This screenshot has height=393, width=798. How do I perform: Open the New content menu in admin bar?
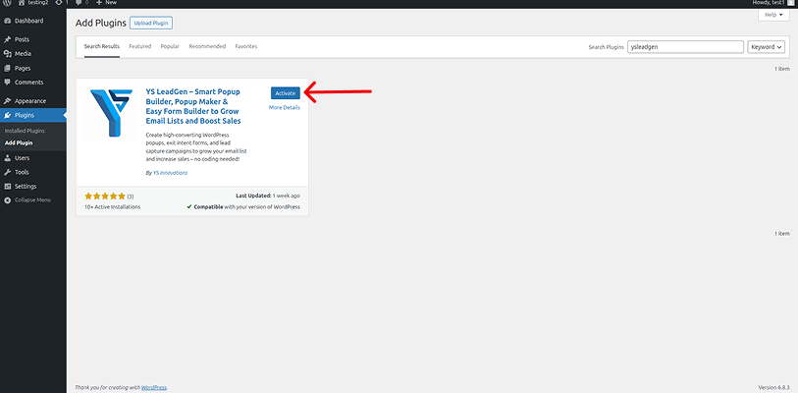pyautogui.click(x=106, y=3)
